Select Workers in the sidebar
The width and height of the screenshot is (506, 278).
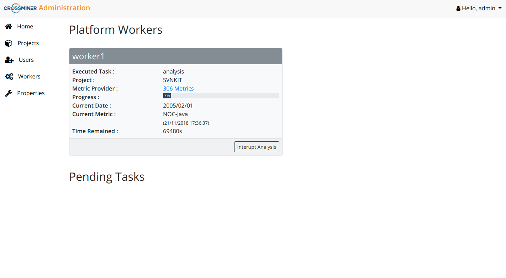(x=29, y=76)
